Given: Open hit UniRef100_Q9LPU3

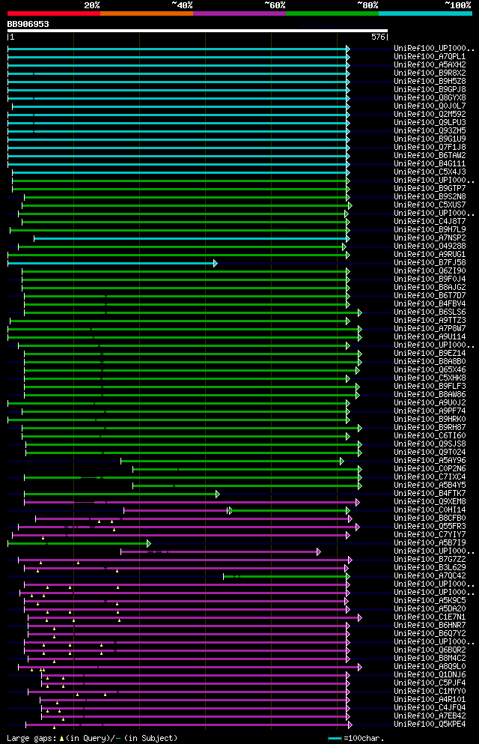Looking at the screenshot, I should pyautogui.click(x=430, y=122).
